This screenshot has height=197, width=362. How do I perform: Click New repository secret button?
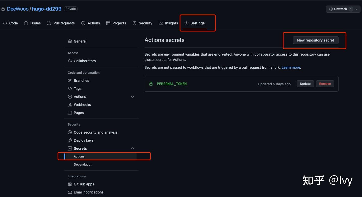(315, 40)
